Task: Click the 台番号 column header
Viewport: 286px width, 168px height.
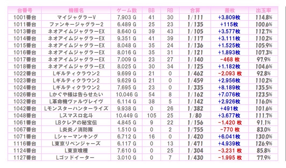Action: tap(25, 10)
